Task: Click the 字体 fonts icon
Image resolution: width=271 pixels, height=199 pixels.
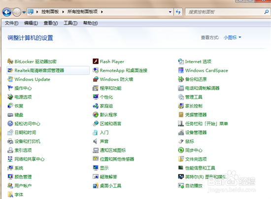Action: pos(10,195)
